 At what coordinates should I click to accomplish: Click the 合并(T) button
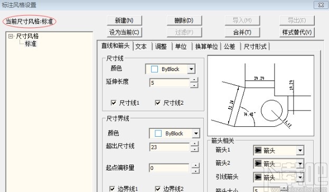click(x=242, y=33)
